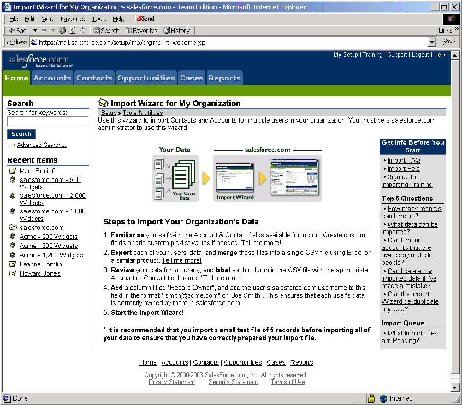Open the Back button history dropdown arrow

click(x=35, y=31)
